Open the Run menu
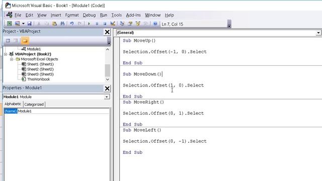 click(104, 15)
